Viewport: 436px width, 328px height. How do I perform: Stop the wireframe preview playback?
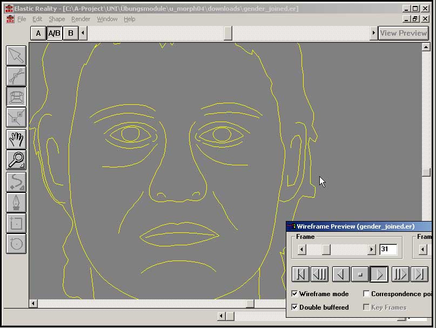point(360,275)
